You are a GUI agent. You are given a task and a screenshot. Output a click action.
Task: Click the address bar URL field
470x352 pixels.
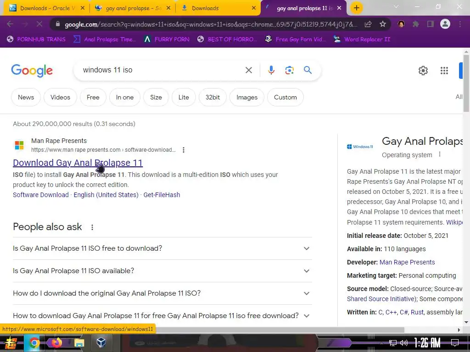(x=211, y=24)
